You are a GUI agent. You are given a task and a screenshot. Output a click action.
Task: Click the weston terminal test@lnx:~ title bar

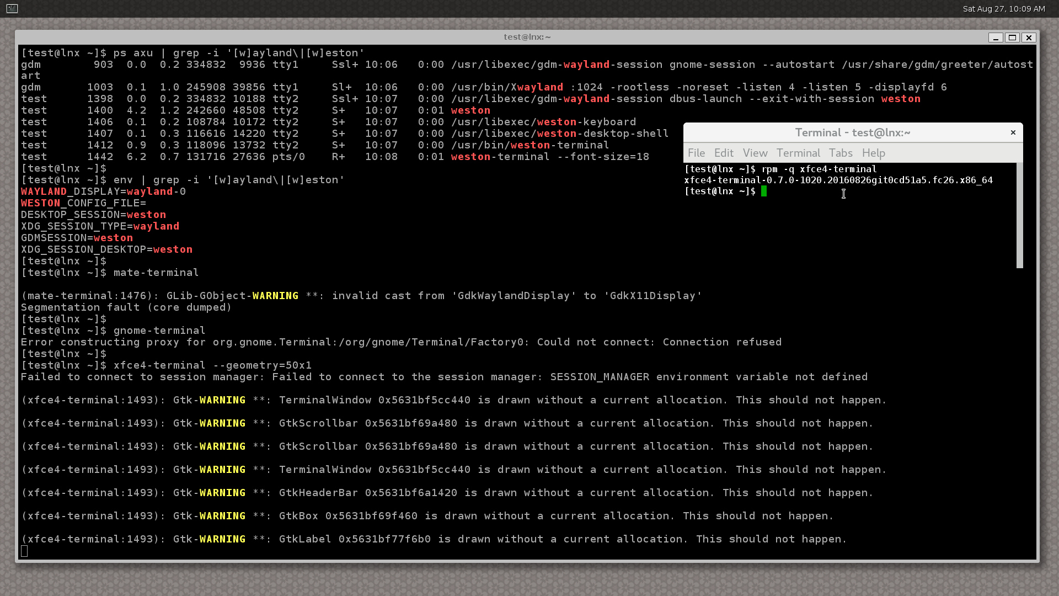coord(527,37)
